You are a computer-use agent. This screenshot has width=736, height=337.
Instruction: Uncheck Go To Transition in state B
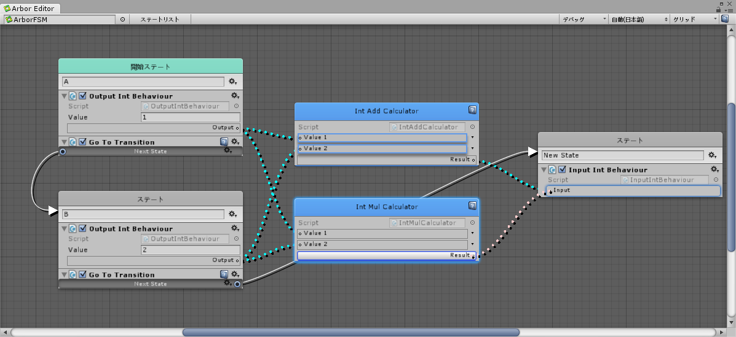point(83,274)
